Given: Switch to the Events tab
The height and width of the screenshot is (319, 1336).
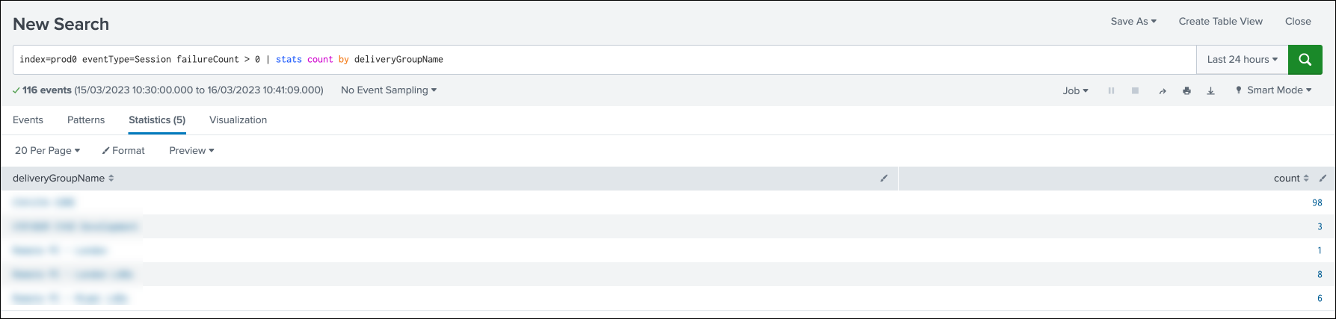Looking at the screenshot, I should [x=28, y=120].
